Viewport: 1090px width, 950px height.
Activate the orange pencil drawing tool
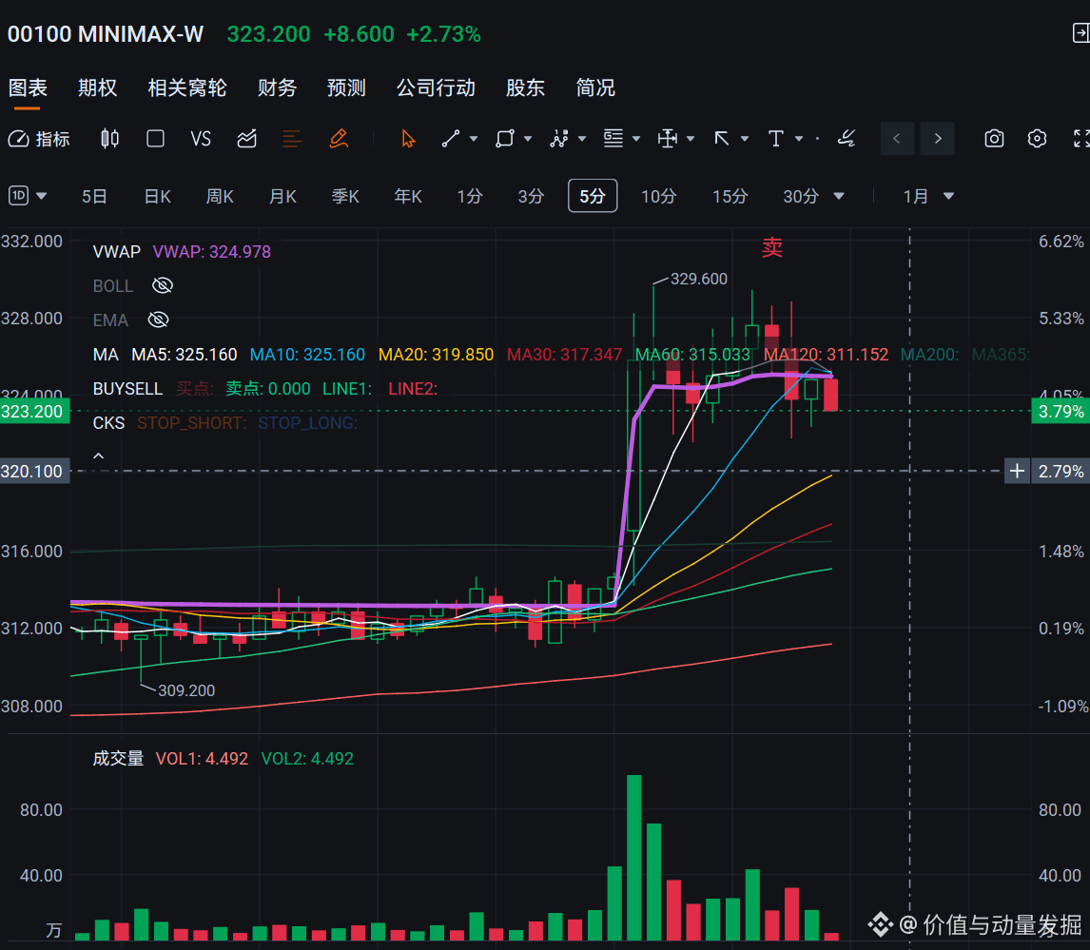339,139
